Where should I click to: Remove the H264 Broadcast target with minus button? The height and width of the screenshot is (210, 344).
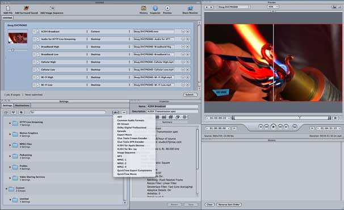pyautogui.click(x=183, y=32)
